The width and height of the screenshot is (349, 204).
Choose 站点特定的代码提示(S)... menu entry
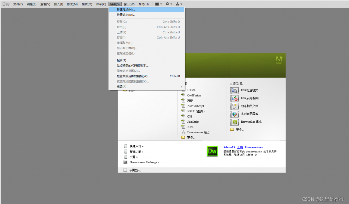(x=147, y=65)
